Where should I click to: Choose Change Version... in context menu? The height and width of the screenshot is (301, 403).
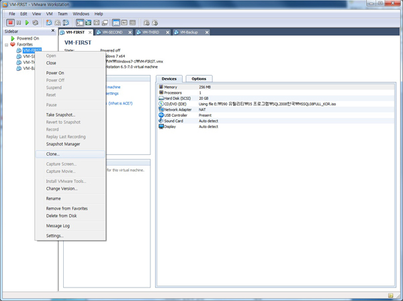[70, 188]
